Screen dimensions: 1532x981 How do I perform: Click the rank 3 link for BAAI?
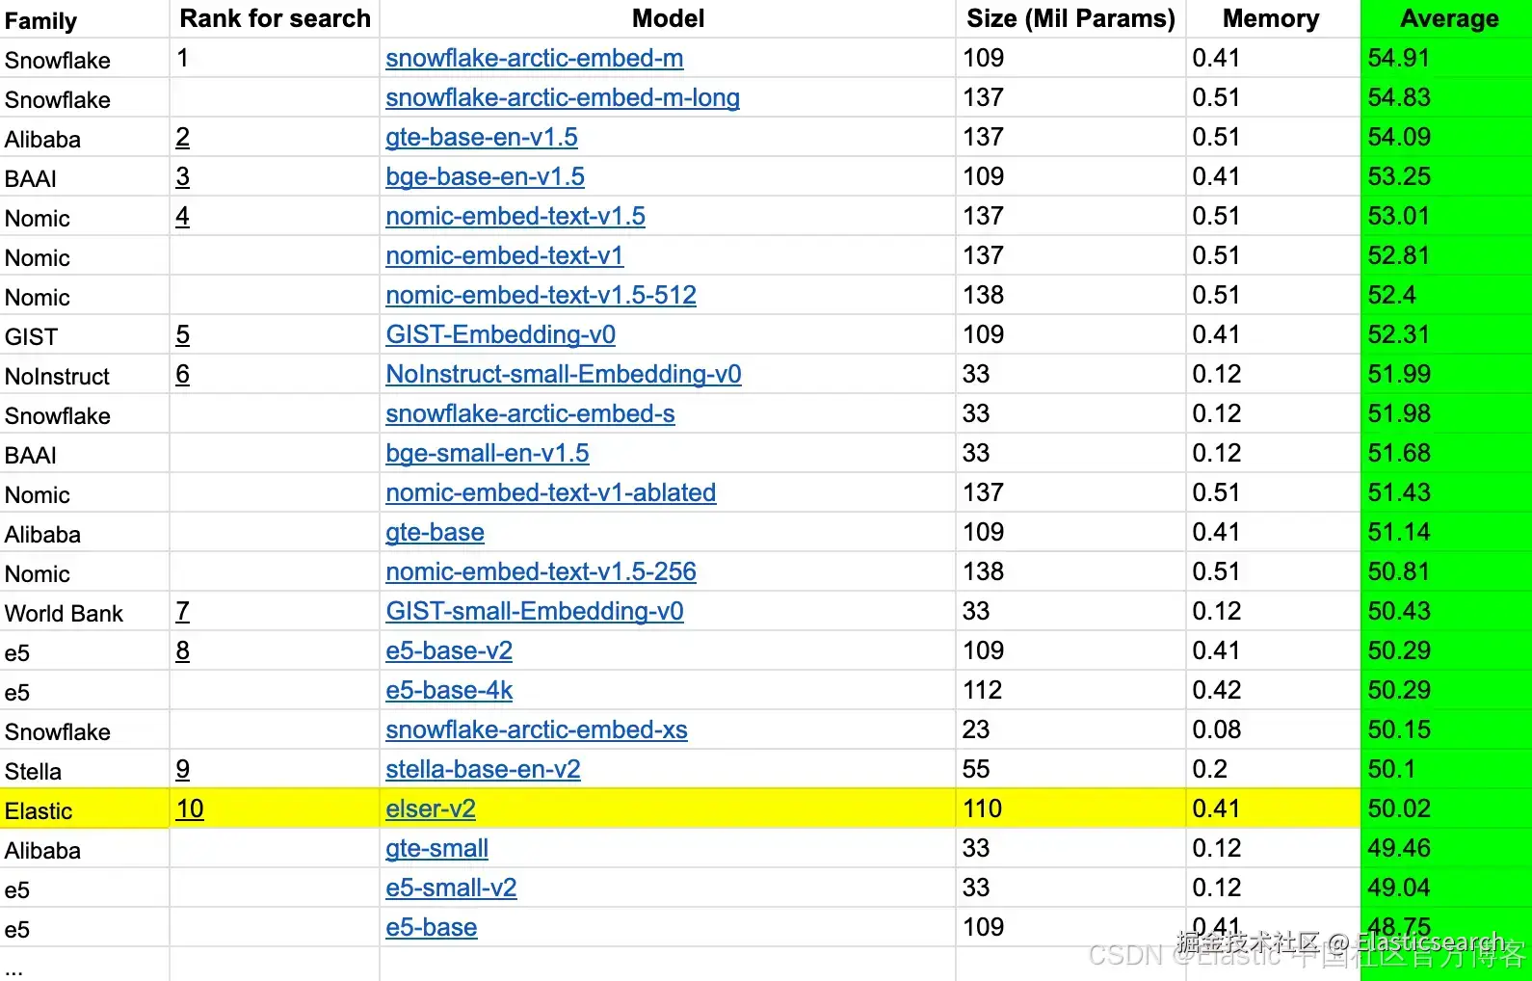click(x=183, y=177)
